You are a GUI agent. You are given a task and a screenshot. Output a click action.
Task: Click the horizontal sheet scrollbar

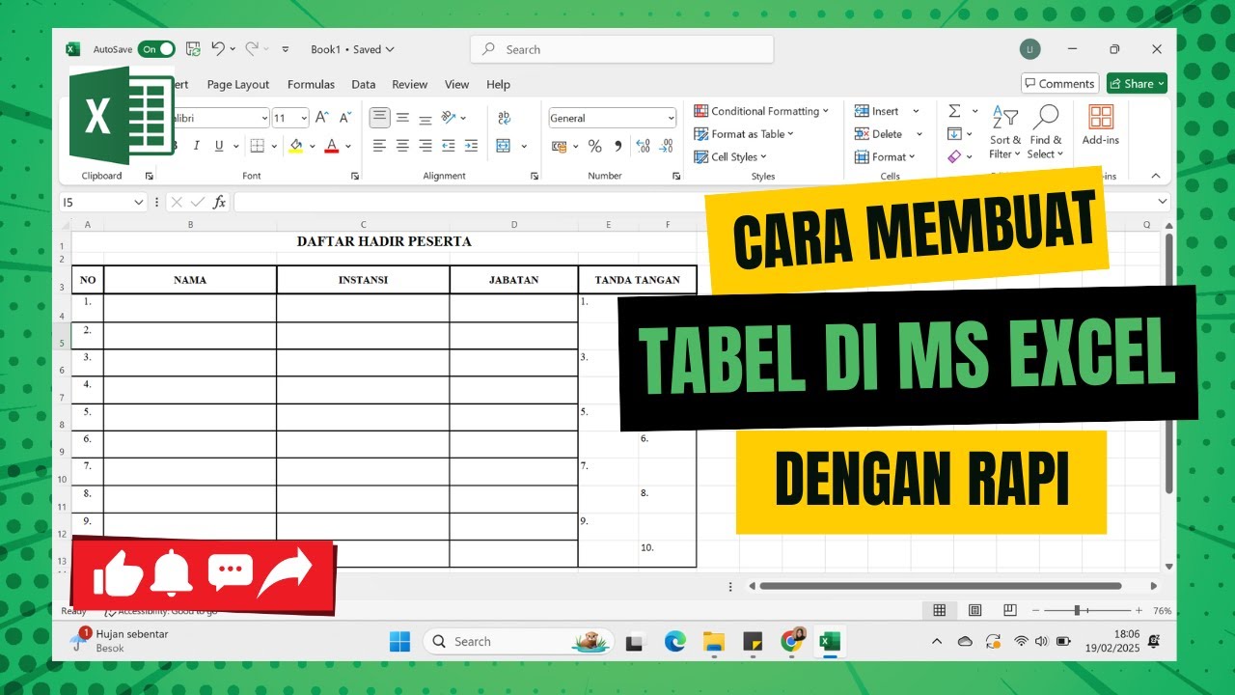(941, 585)
